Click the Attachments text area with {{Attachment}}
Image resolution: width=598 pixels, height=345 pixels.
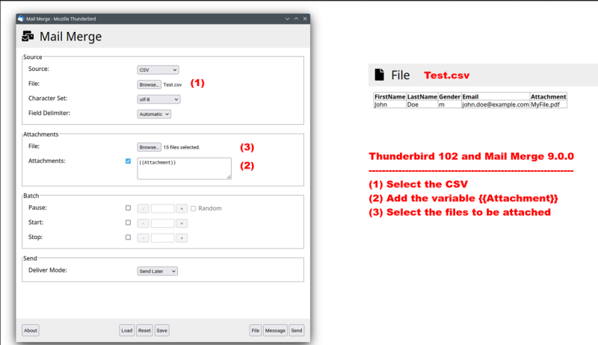point(184,168)
